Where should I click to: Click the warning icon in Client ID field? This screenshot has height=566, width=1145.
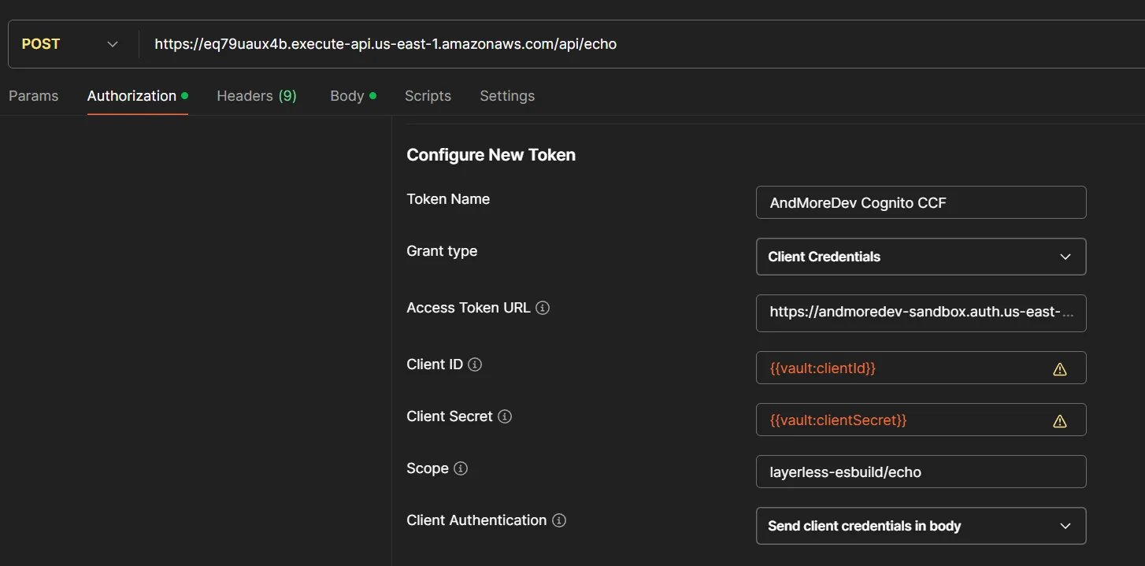tap(1060, 368)
